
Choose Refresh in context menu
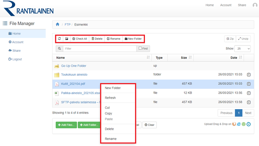point(110,98)
